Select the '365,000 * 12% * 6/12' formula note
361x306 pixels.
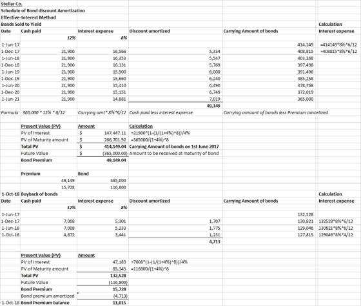click(x=44, y=113)
